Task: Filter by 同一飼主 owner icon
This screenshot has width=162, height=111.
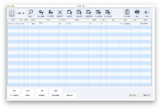Action: (50, 13)
